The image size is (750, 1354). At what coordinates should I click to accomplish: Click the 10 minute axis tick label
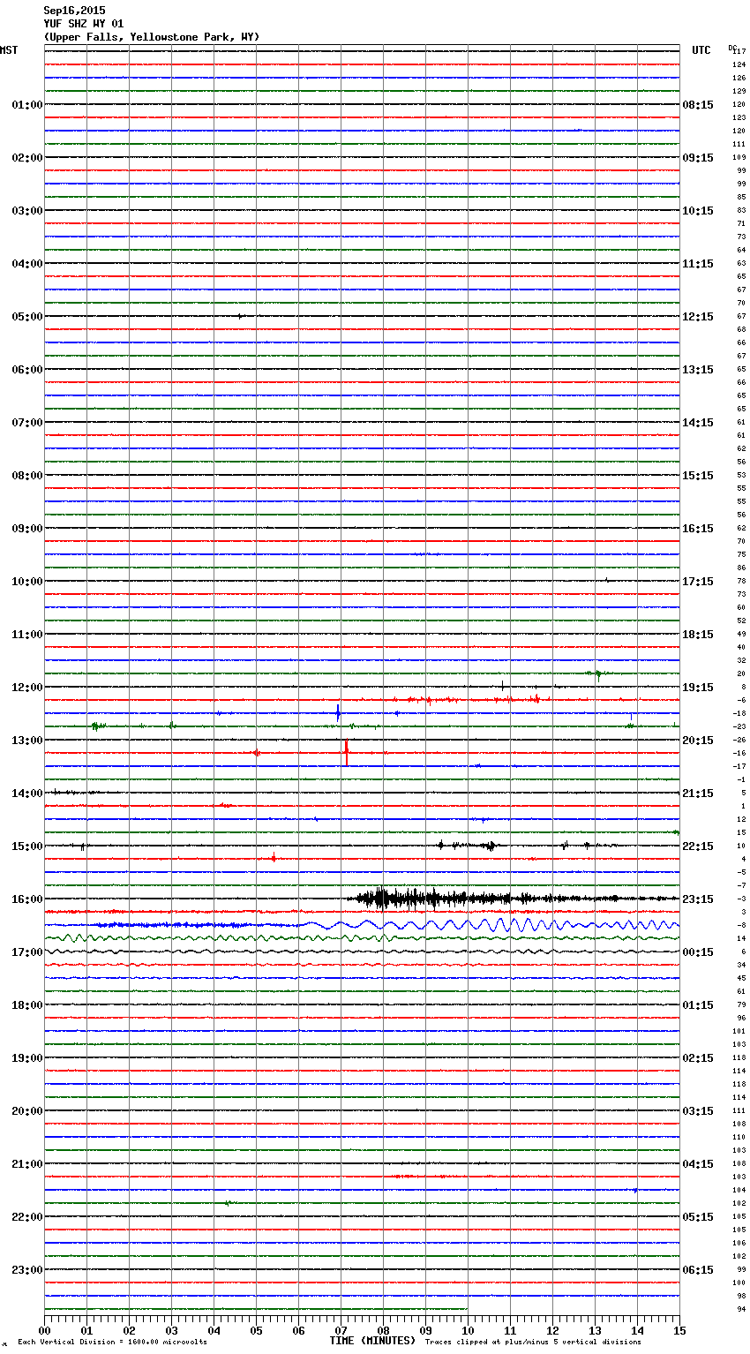[x=468, y=1330]
